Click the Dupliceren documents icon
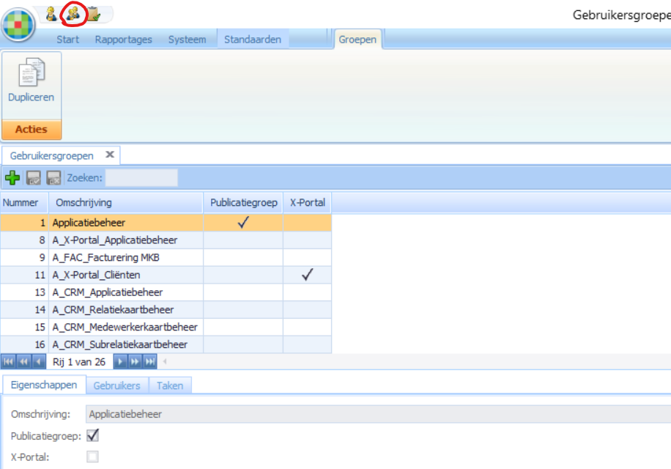671x469 pixels. 31,74
